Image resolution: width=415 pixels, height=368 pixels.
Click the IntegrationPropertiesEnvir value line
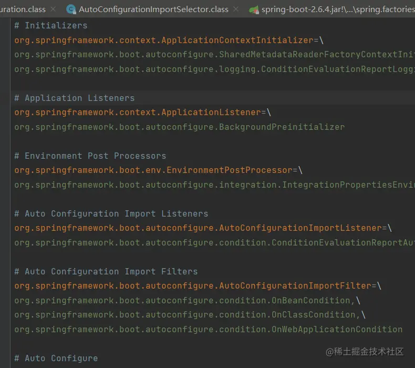(215, 185)
